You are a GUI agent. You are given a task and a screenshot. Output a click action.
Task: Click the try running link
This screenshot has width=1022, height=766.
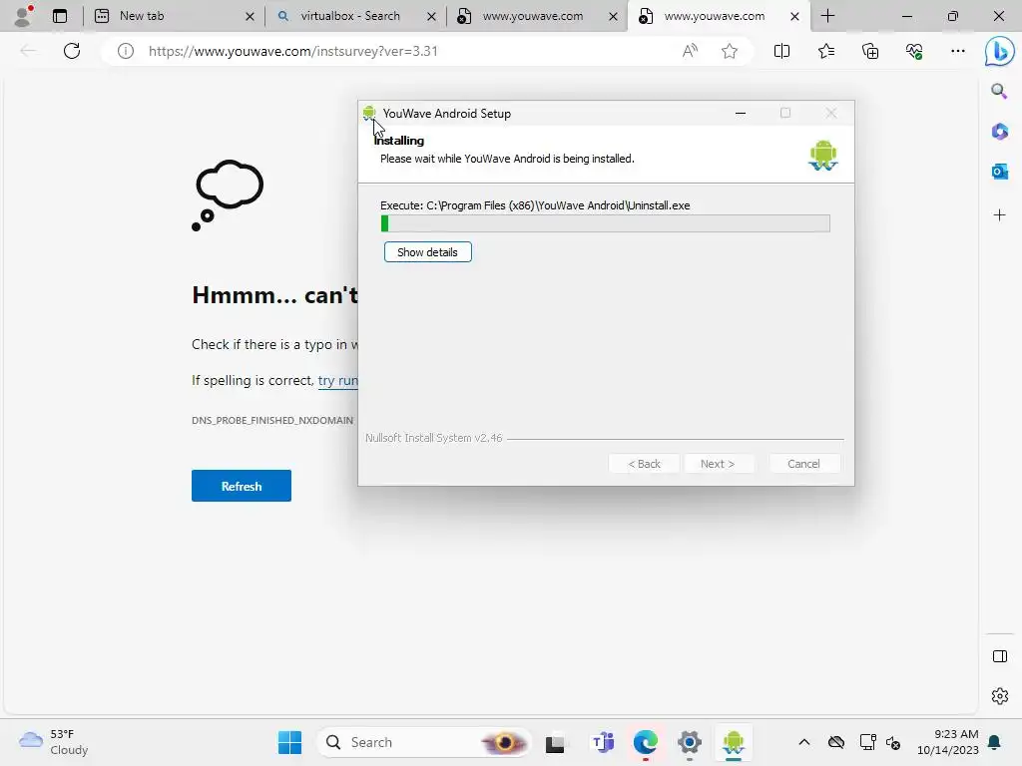point(337,380)
